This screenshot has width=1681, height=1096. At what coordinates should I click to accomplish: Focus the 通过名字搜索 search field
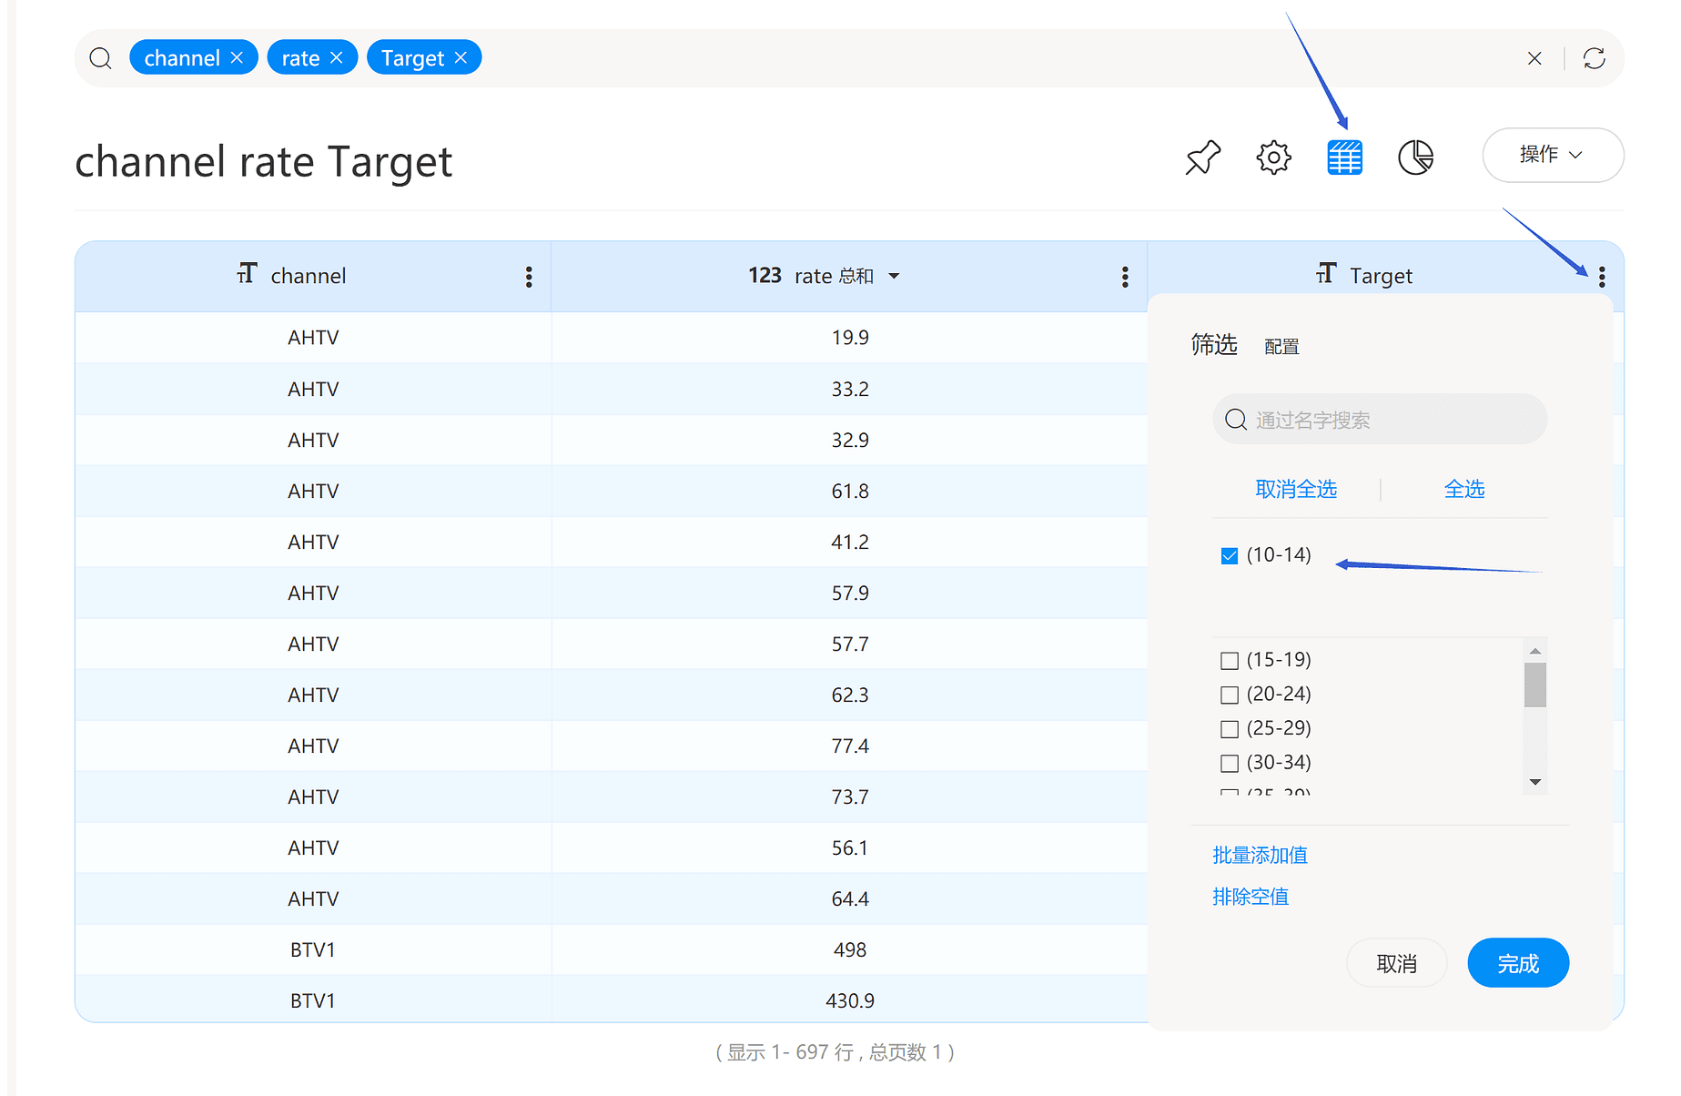click(1380, 420)
